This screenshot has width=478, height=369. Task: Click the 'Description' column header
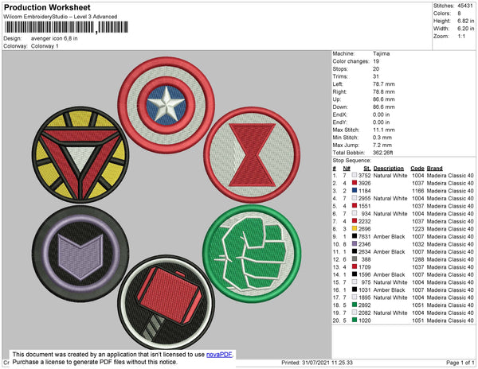pyautogui.click(x=389, y=169)
